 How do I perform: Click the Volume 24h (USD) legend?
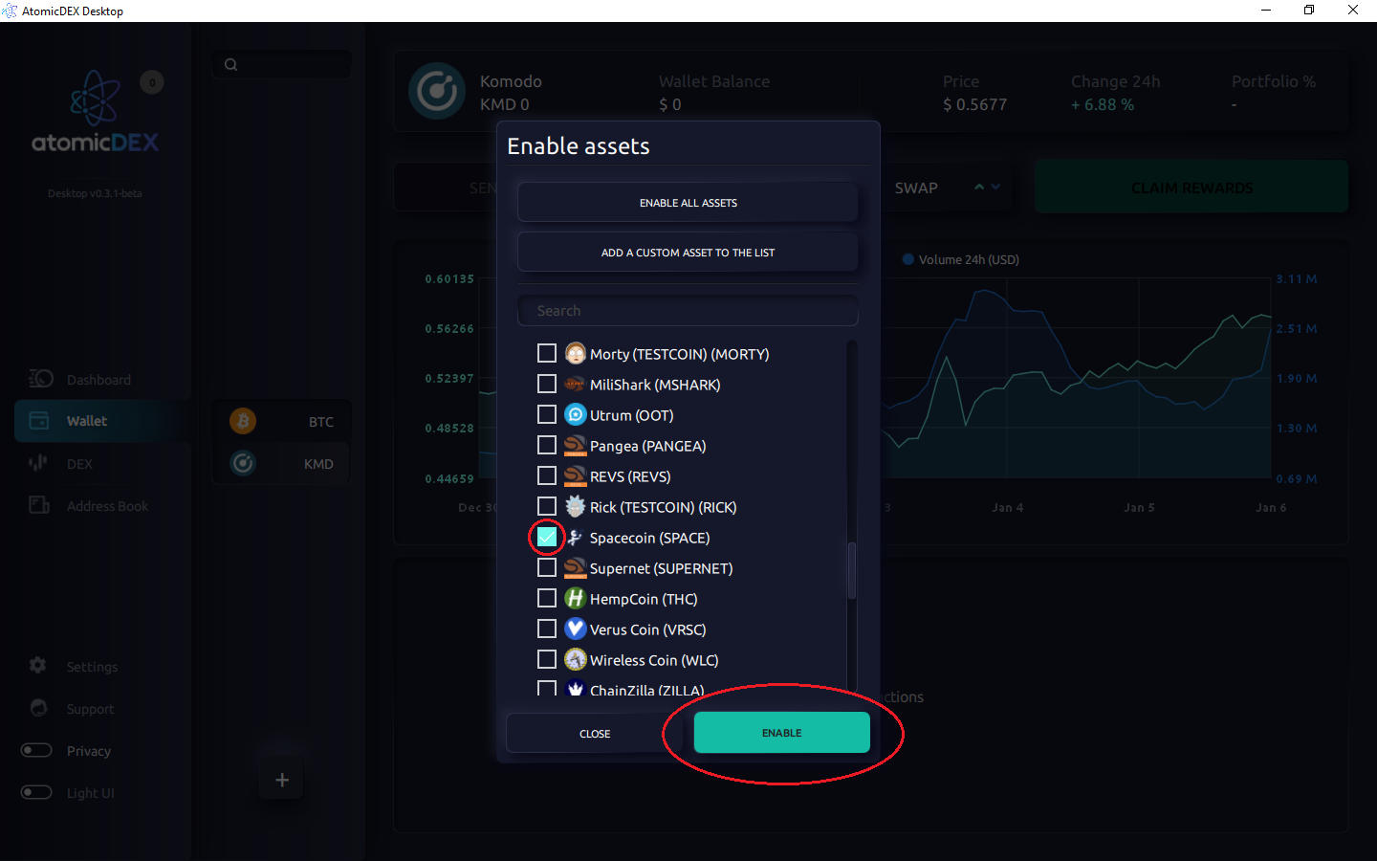point(961,259)
